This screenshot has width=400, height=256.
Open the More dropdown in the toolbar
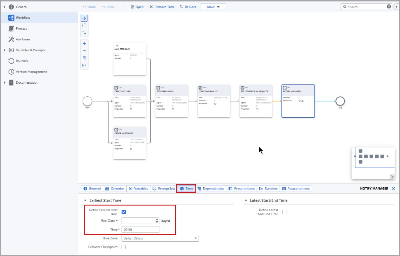(x=213, y=6)
